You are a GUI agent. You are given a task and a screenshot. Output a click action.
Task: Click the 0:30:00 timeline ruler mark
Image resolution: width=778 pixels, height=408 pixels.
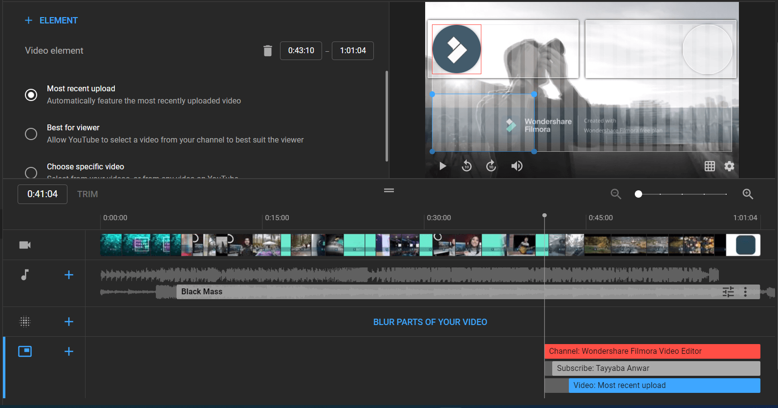pyautogui.click(x=439, y=218)
